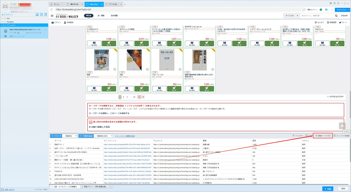This screenshot has height=192, width=351.
Task: Select the 話・連載 tab
Action: [101, 16]
